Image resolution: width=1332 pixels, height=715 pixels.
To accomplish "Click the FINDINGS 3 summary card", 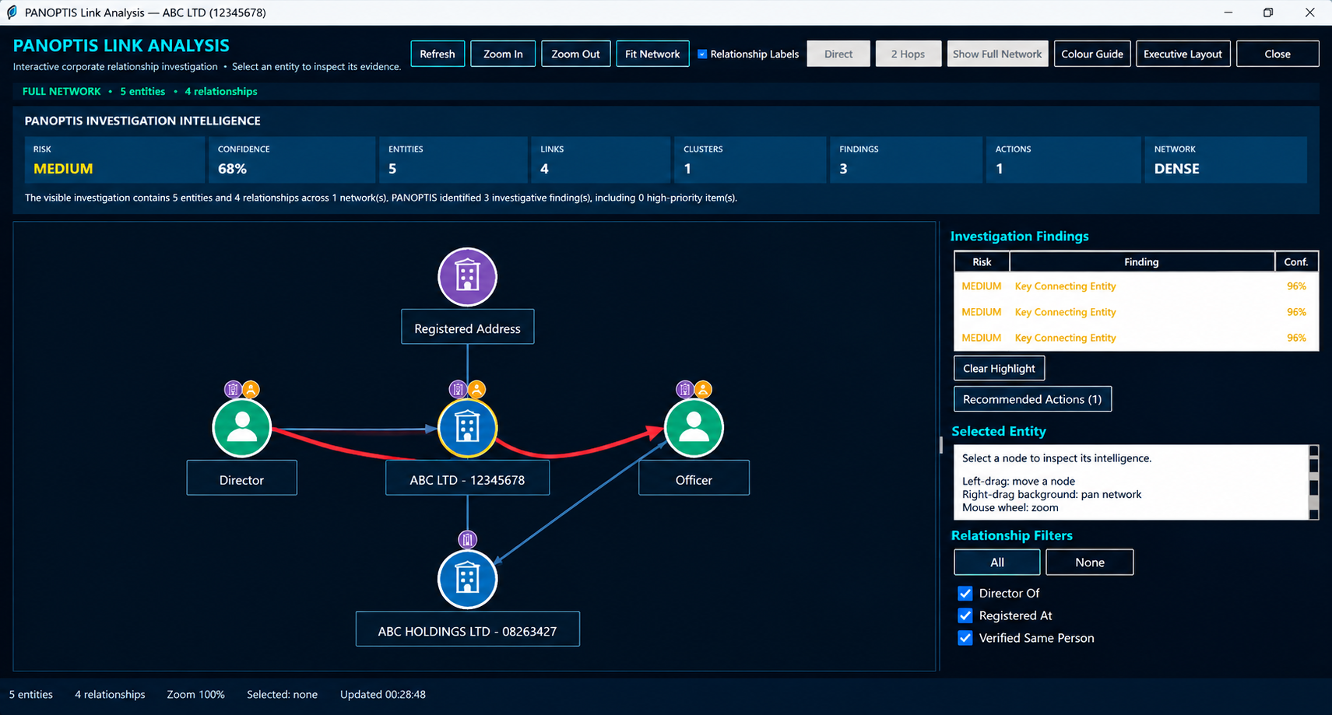I will tap(905, 160).
